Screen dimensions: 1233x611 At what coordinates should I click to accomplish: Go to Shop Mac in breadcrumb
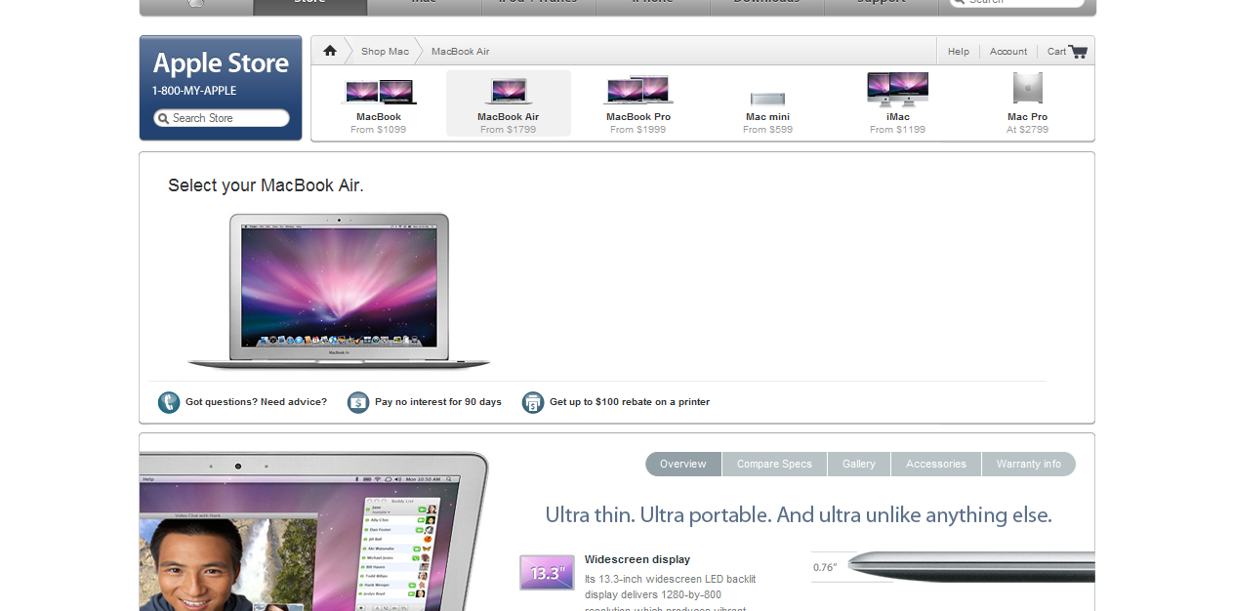(385, 52)
